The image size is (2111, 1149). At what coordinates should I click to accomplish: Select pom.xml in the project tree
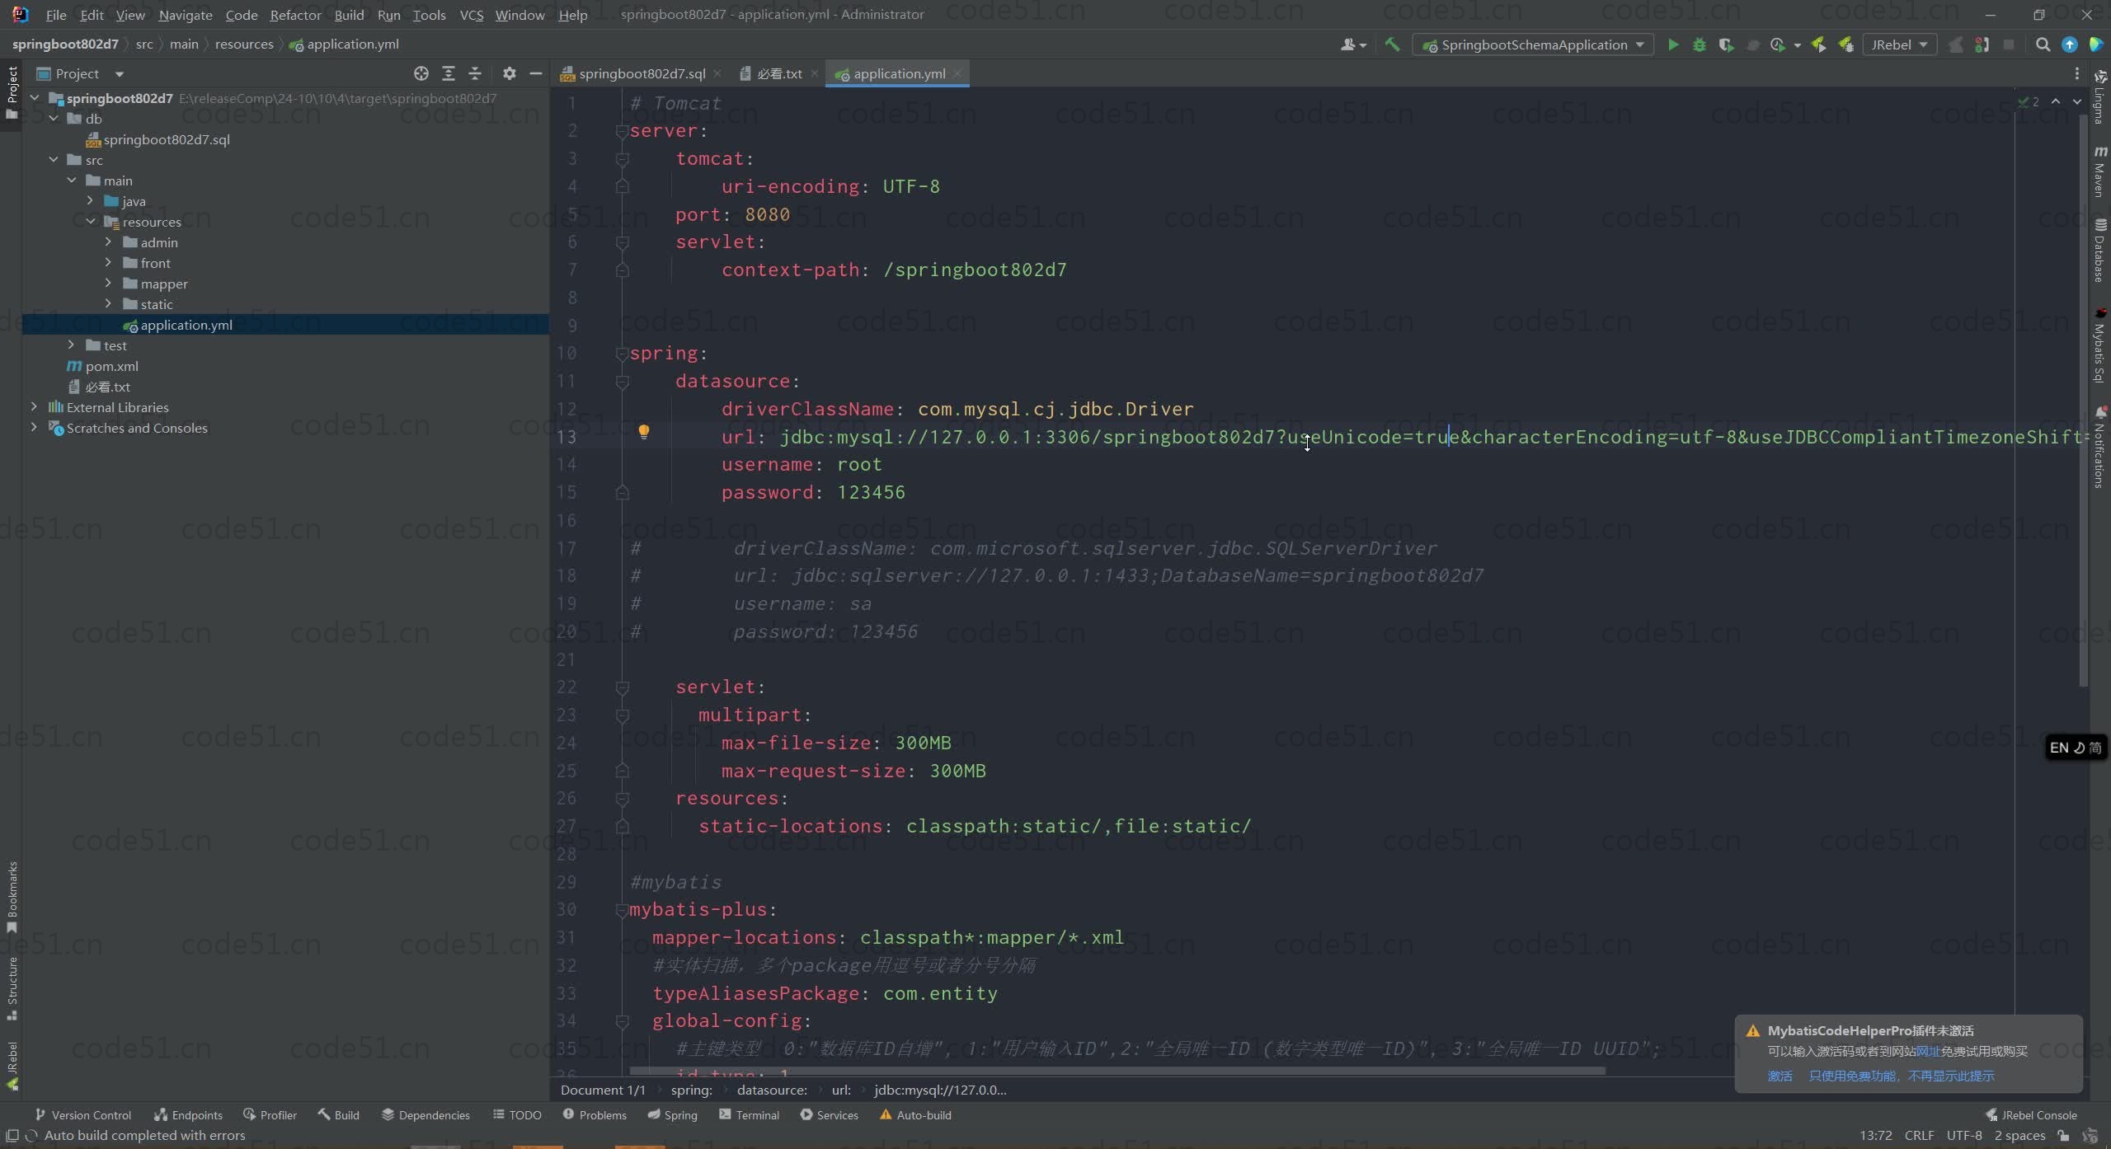tap(111, 366)
